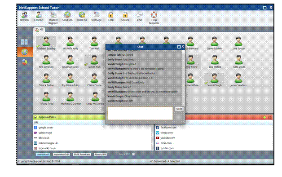Click Send in the Chat window
Viewport: 282px width, 177px height.
(x=179, y=109)
